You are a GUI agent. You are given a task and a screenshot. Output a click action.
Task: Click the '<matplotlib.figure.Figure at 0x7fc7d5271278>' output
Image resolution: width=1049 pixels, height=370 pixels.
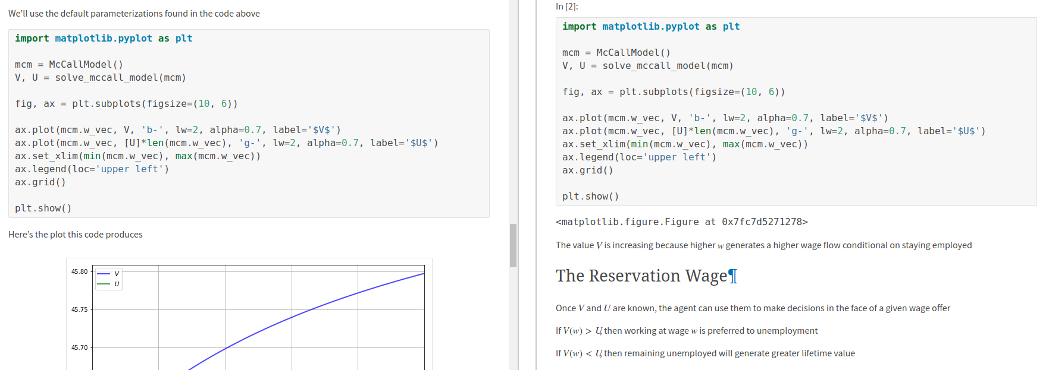pos(682,222)
